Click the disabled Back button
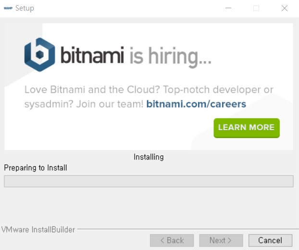 [x=172, y=240]
